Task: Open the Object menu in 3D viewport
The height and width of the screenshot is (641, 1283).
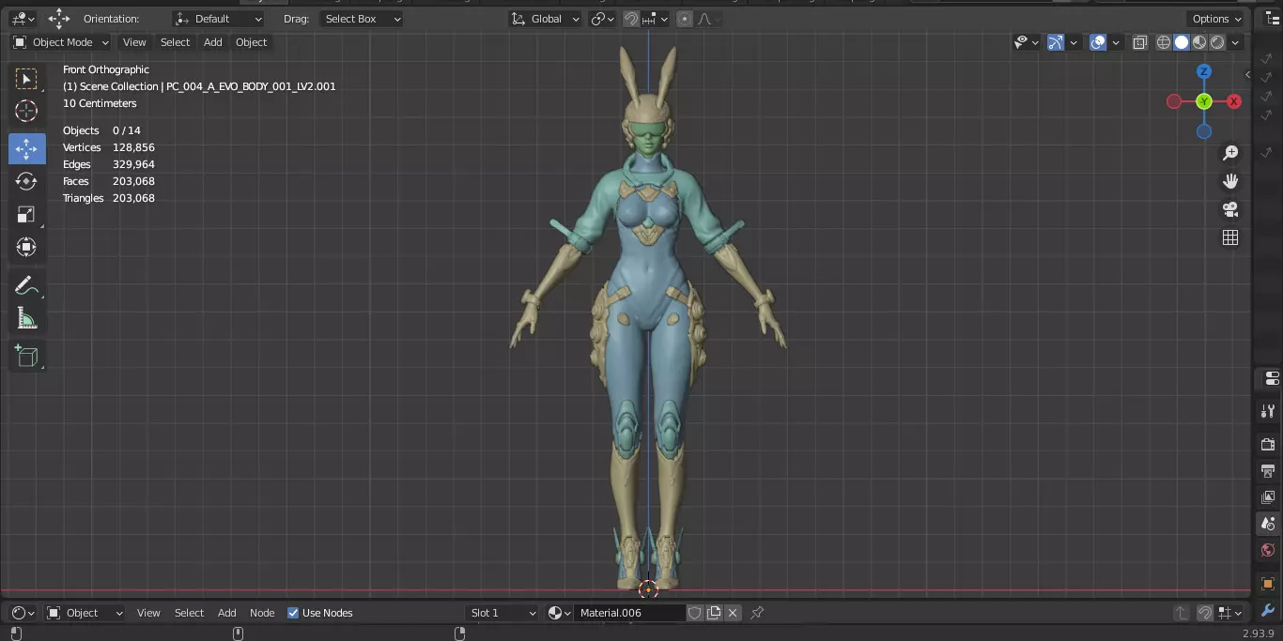Action: pos(251,42)
